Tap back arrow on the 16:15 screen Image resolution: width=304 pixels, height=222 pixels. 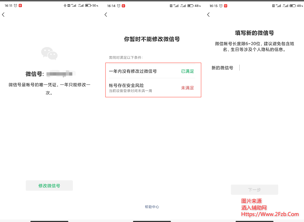[208, 14]
